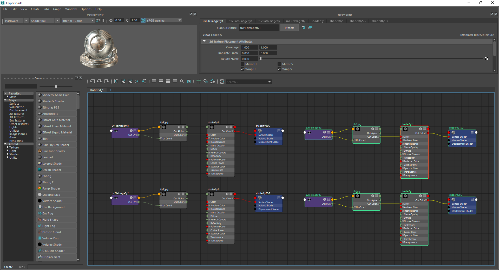This screenshot has height=270, width=499.
Task: Open the Graph menu
Action: pos(57,9)
